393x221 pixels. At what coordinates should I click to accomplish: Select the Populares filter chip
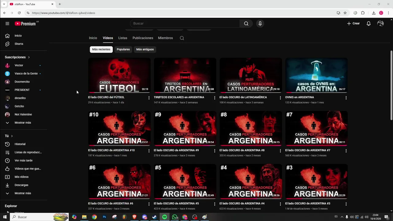click(x=123, y=49)
